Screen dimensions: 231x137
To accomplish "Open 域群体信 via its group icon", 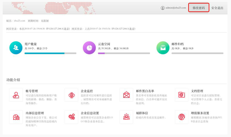I will [126, 117].
